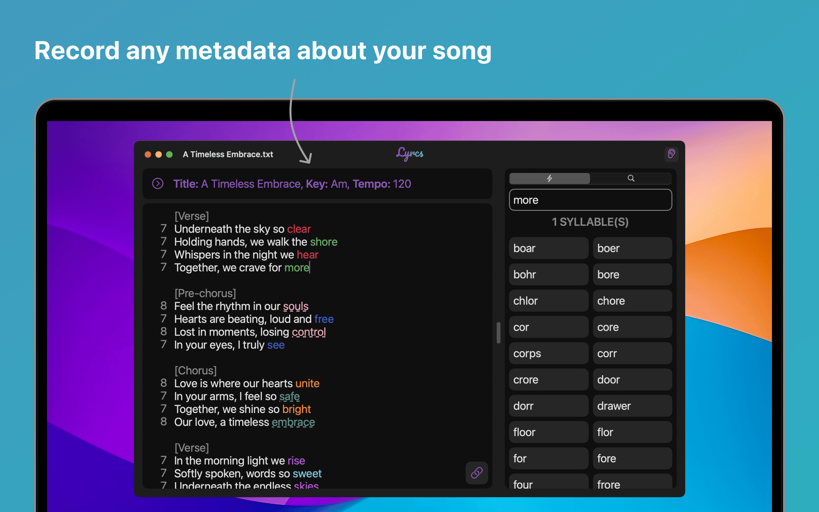Choose the 'door' rhyme suggestion
819x512 pixels.
click(x=632, y=380)
